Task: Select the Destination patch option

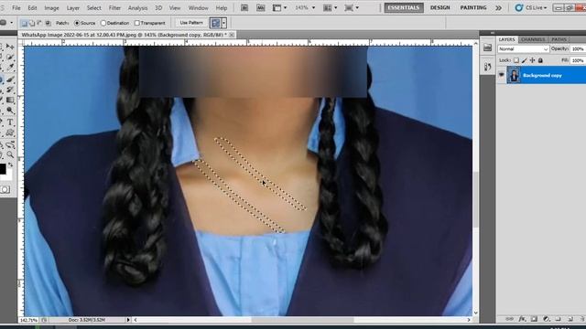Action: (x=103, y=23)
